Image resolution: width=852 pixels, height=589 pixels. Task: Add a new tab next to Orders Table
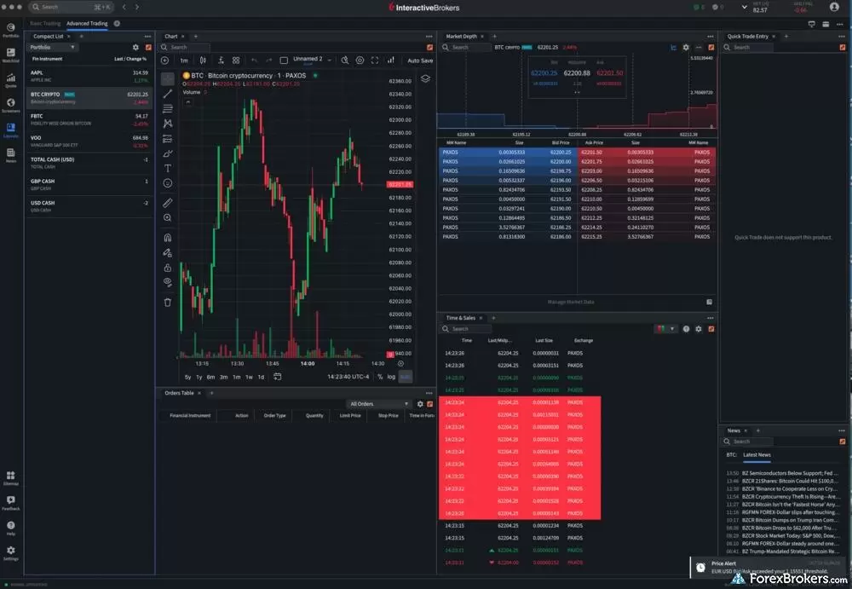[211, 393]
